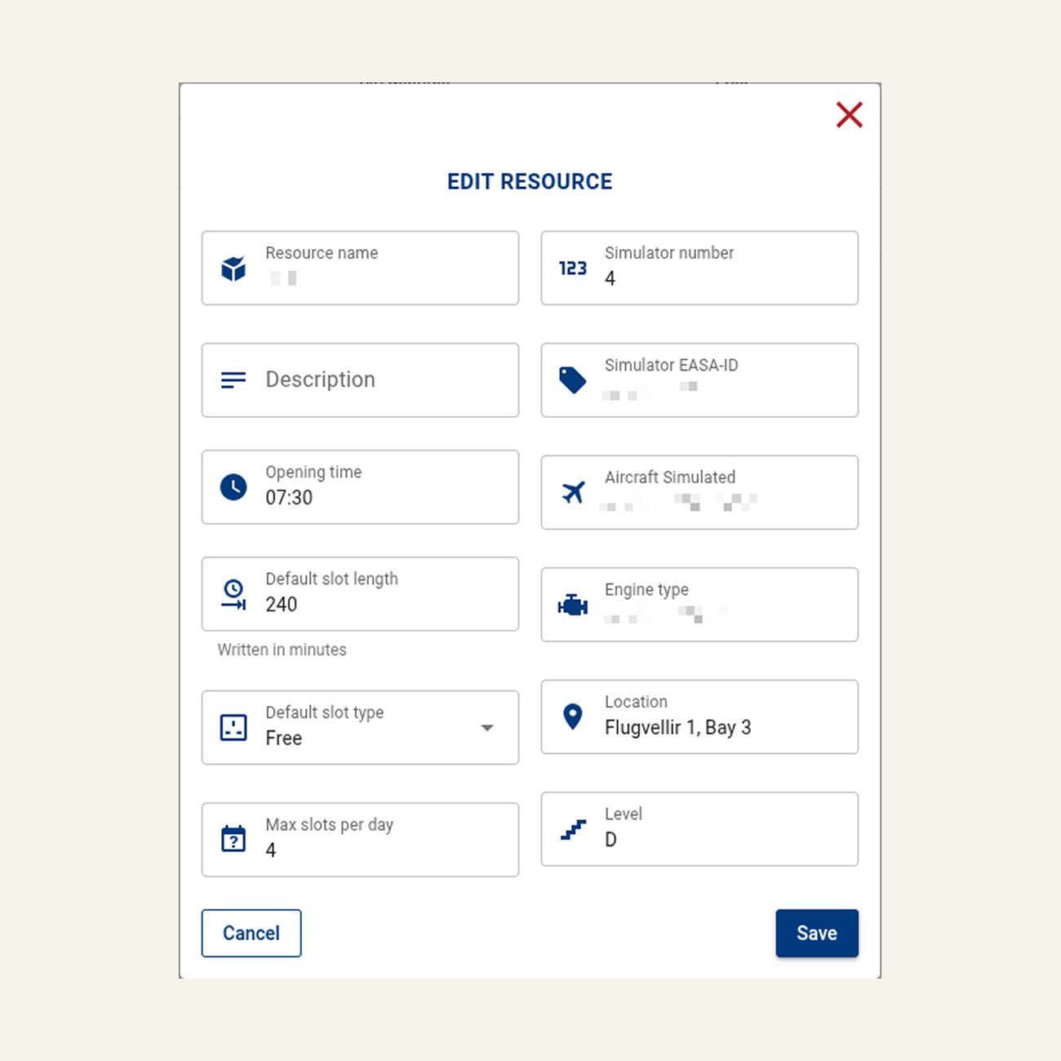This screenshot has height=1061, width=1061.
Task: Expand the Default slot type dropdown arrow
Action: click(487, 728)
